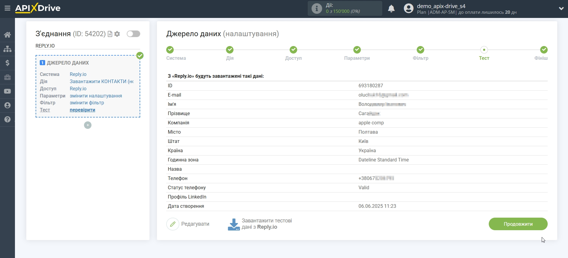The width and height of the screenshot is (568, 258).
Task: Open the help question sidebar icon
Action: click(x=7, y=119)
